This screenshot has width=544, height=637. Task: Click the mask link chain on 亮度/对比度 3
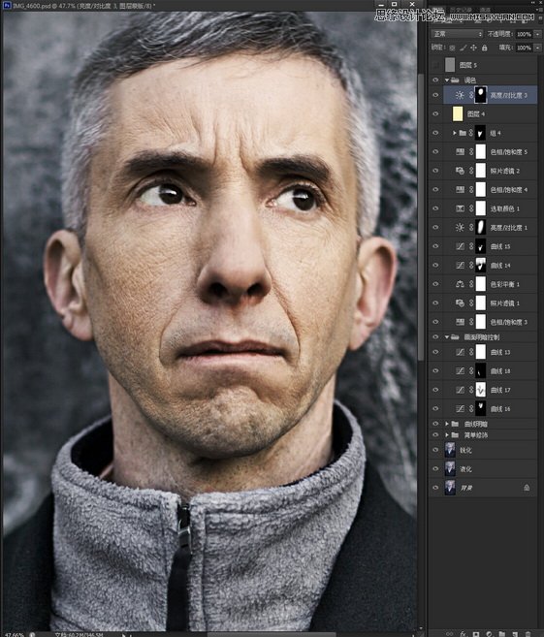pyautogui.click(x=471, y=95)
